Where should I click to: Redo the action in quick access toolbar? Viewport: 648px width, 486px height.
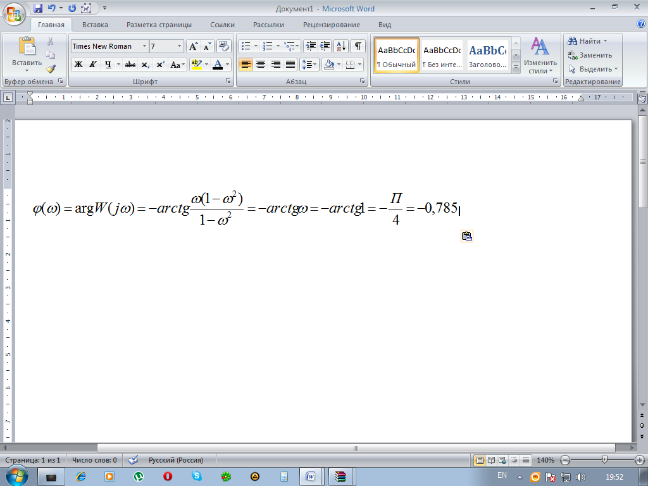click(x=72, y=8)
